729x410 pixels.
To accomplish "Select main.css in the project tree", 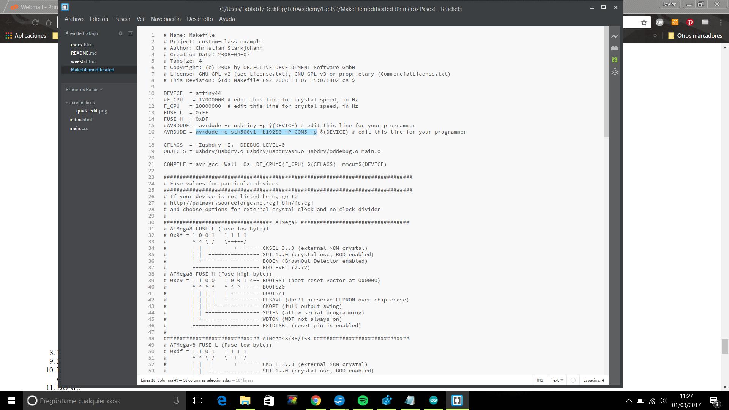I will coord(79,128).
